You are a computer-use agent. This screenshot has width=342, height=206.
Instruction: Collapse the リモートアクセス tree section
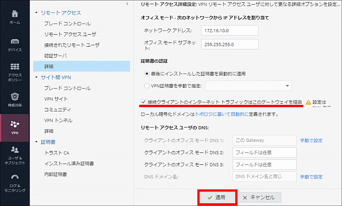(37, 12)
